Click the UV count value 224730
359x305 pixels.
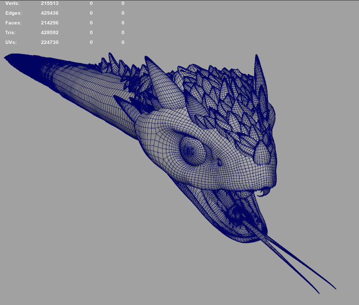(49, 42)
